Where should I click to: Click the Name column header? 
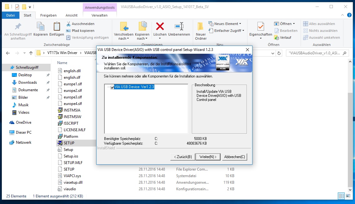pos(62,63)
